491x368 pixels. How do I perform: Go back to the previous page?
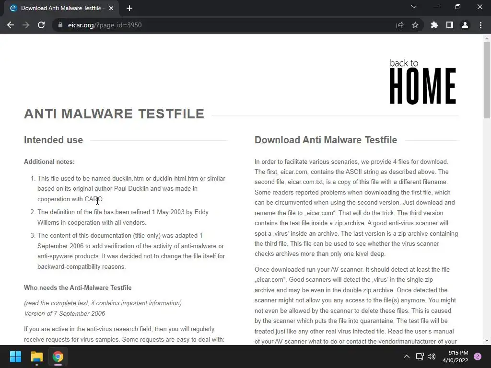(x=11, y=25)
